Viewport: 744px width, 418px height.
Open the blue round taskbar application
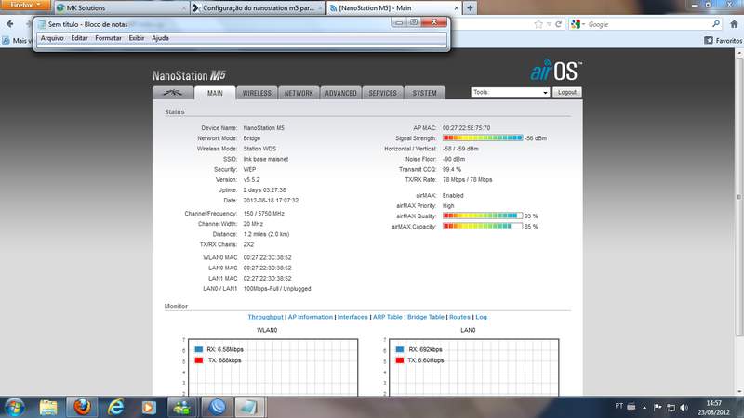[x=217, y=408]
